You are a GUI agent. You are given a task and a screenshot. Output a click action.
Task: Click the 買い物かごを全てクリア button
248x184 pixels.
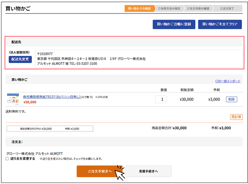pos(220,24)
